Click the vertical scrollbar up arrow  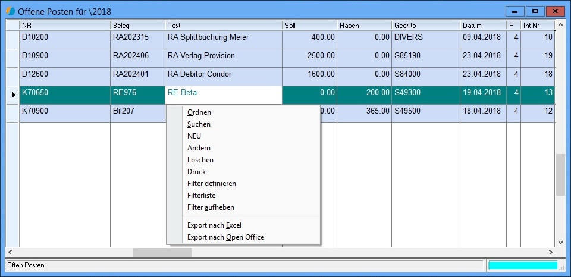(x=560, y=25)
